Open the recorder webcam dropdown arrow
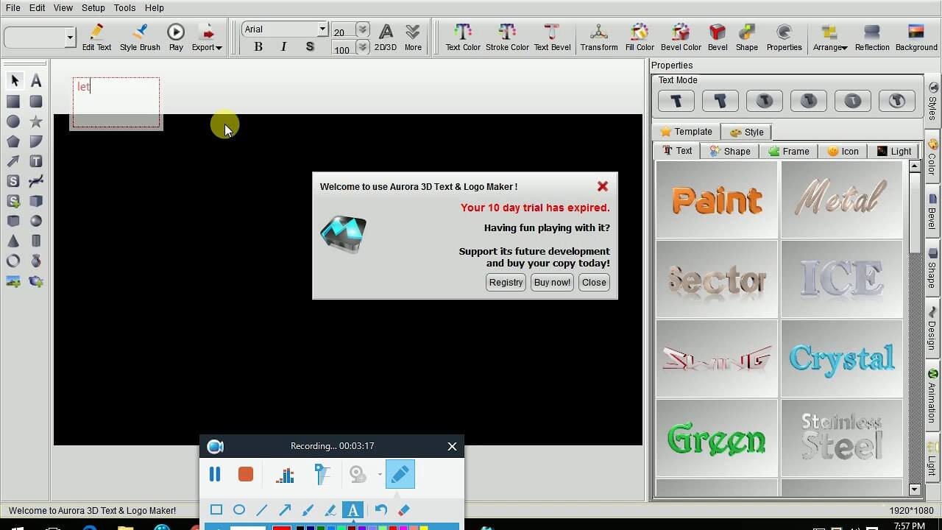The image size is (942, 530). [380, 475]
